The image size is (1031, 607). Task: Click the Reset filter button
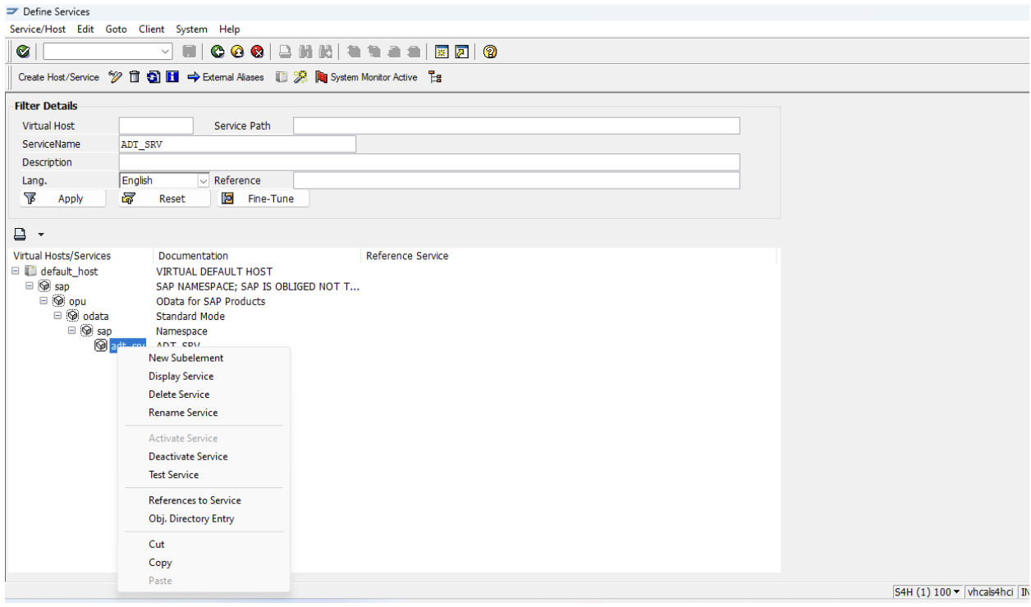click(x=164, y=199)
